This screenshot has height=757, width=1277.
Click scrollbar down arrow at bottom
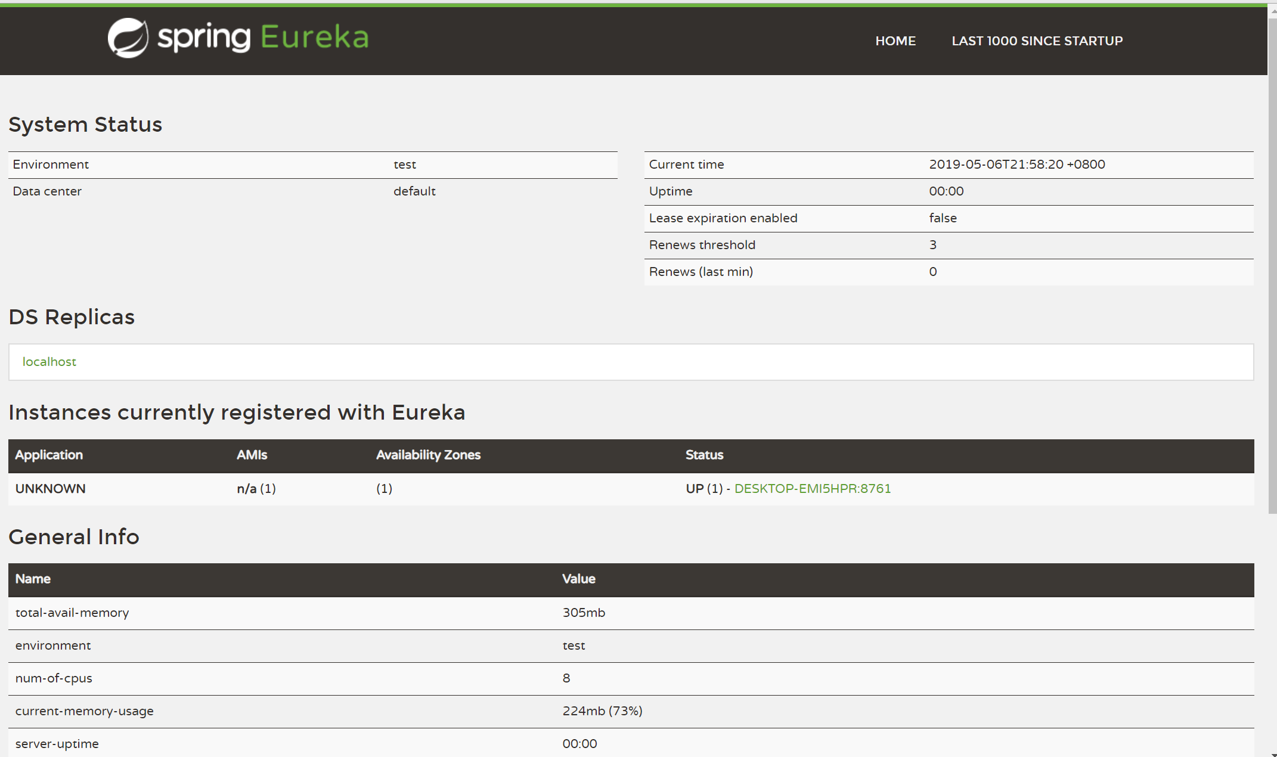(x=1272, y=753)
